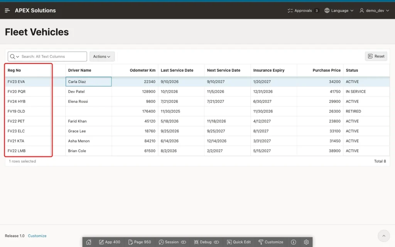Click the RETIRED status cell
395x247 pixels.
[x=366, y=111]
